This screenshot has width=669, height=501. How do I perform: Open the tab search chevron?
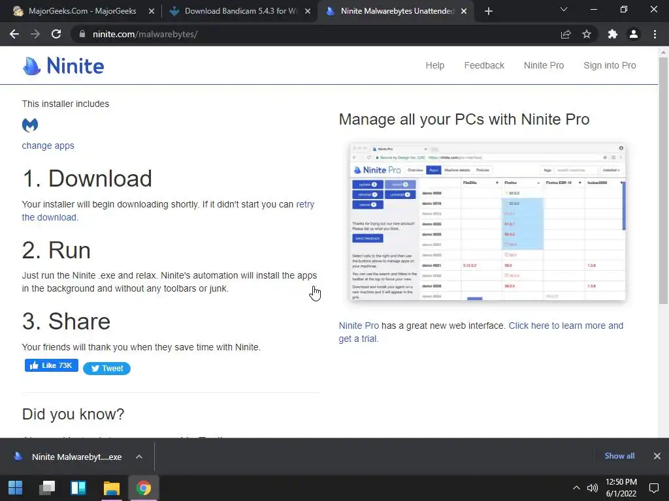point(564,9)
